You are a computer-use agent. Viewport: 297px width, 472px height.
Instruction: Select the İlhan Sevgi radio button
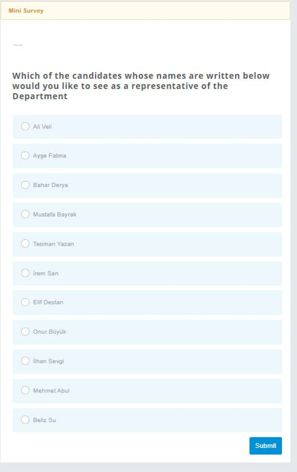coord(25,361)
